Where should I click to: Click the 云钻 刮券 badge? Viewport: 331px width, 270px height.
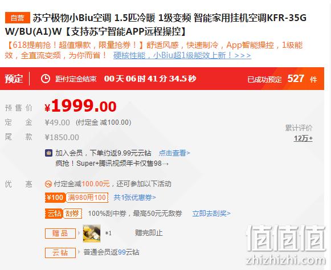pyautogui.click(x=64, y=214)
